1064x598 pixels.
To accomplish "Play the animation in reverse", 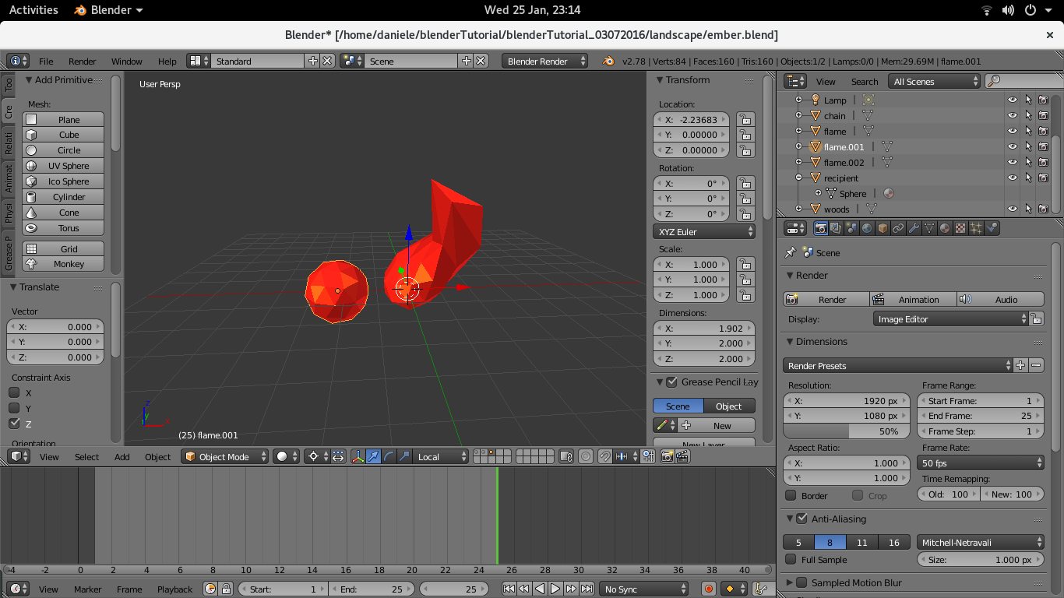I will (x=540, y=589).
